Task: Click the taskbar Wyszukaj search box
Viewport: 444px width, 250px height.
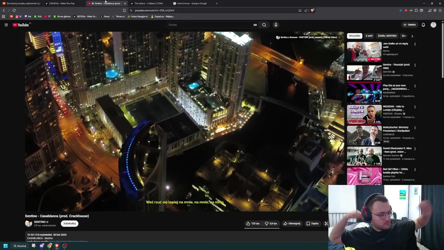Action: [20, 246]
